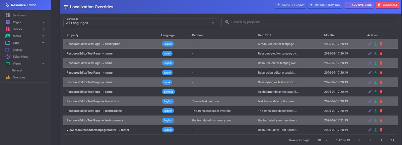Download the teasertext override row
The width and height of the screenshot is (402, 145).
point(376,101)
